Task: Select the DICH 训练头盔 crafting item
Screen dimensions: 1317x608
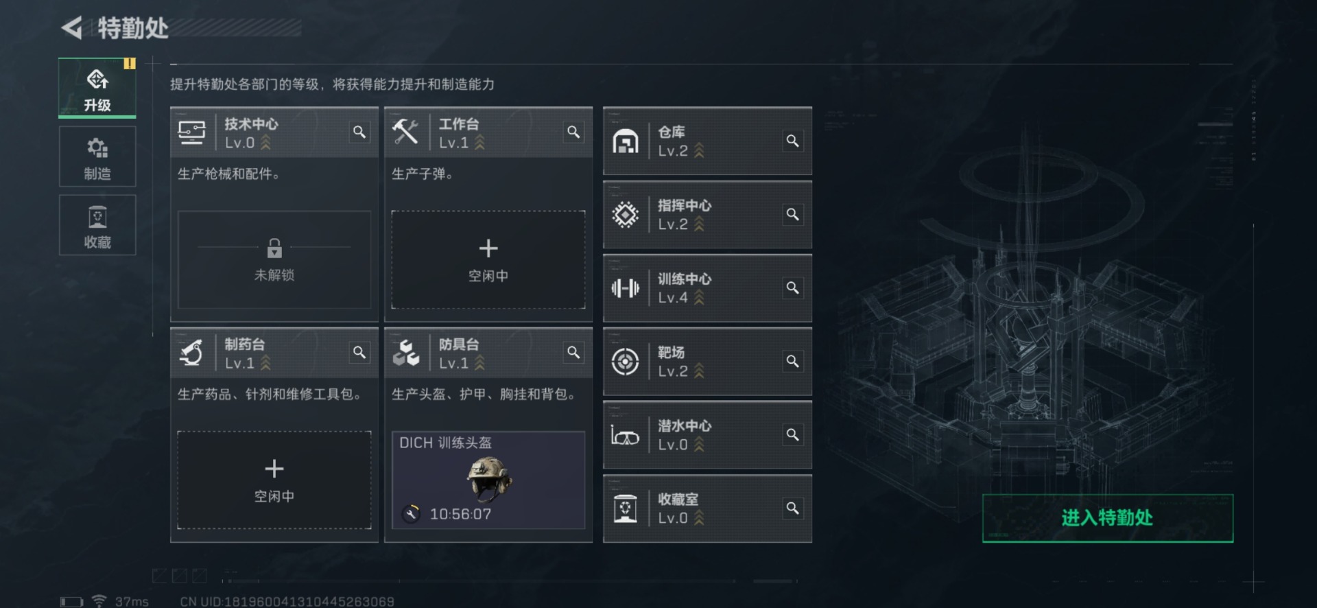Action: (x=488, y=480)
